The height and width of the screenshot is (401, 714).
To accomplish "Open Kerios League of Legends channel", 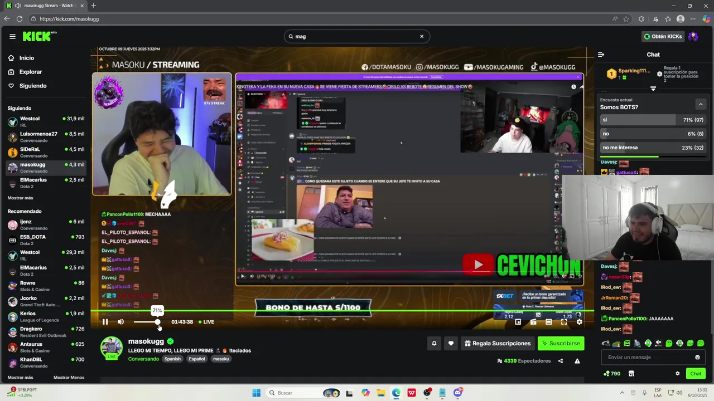I will pyautogui.click(x=46, y=316).
